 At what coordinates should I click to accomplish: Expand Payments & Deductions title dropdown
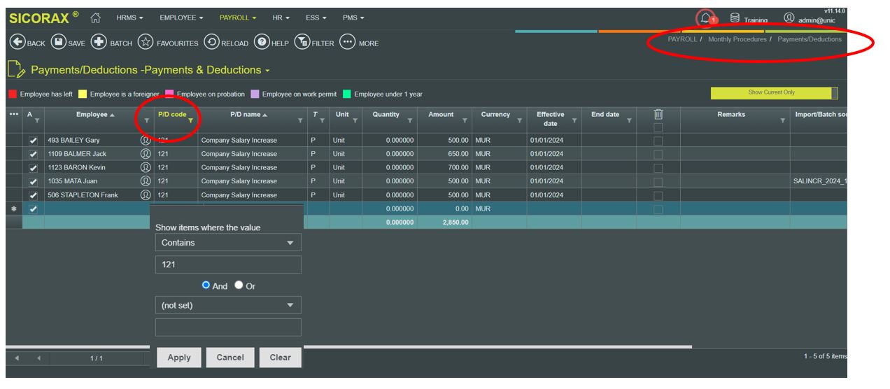pos(267,71)
